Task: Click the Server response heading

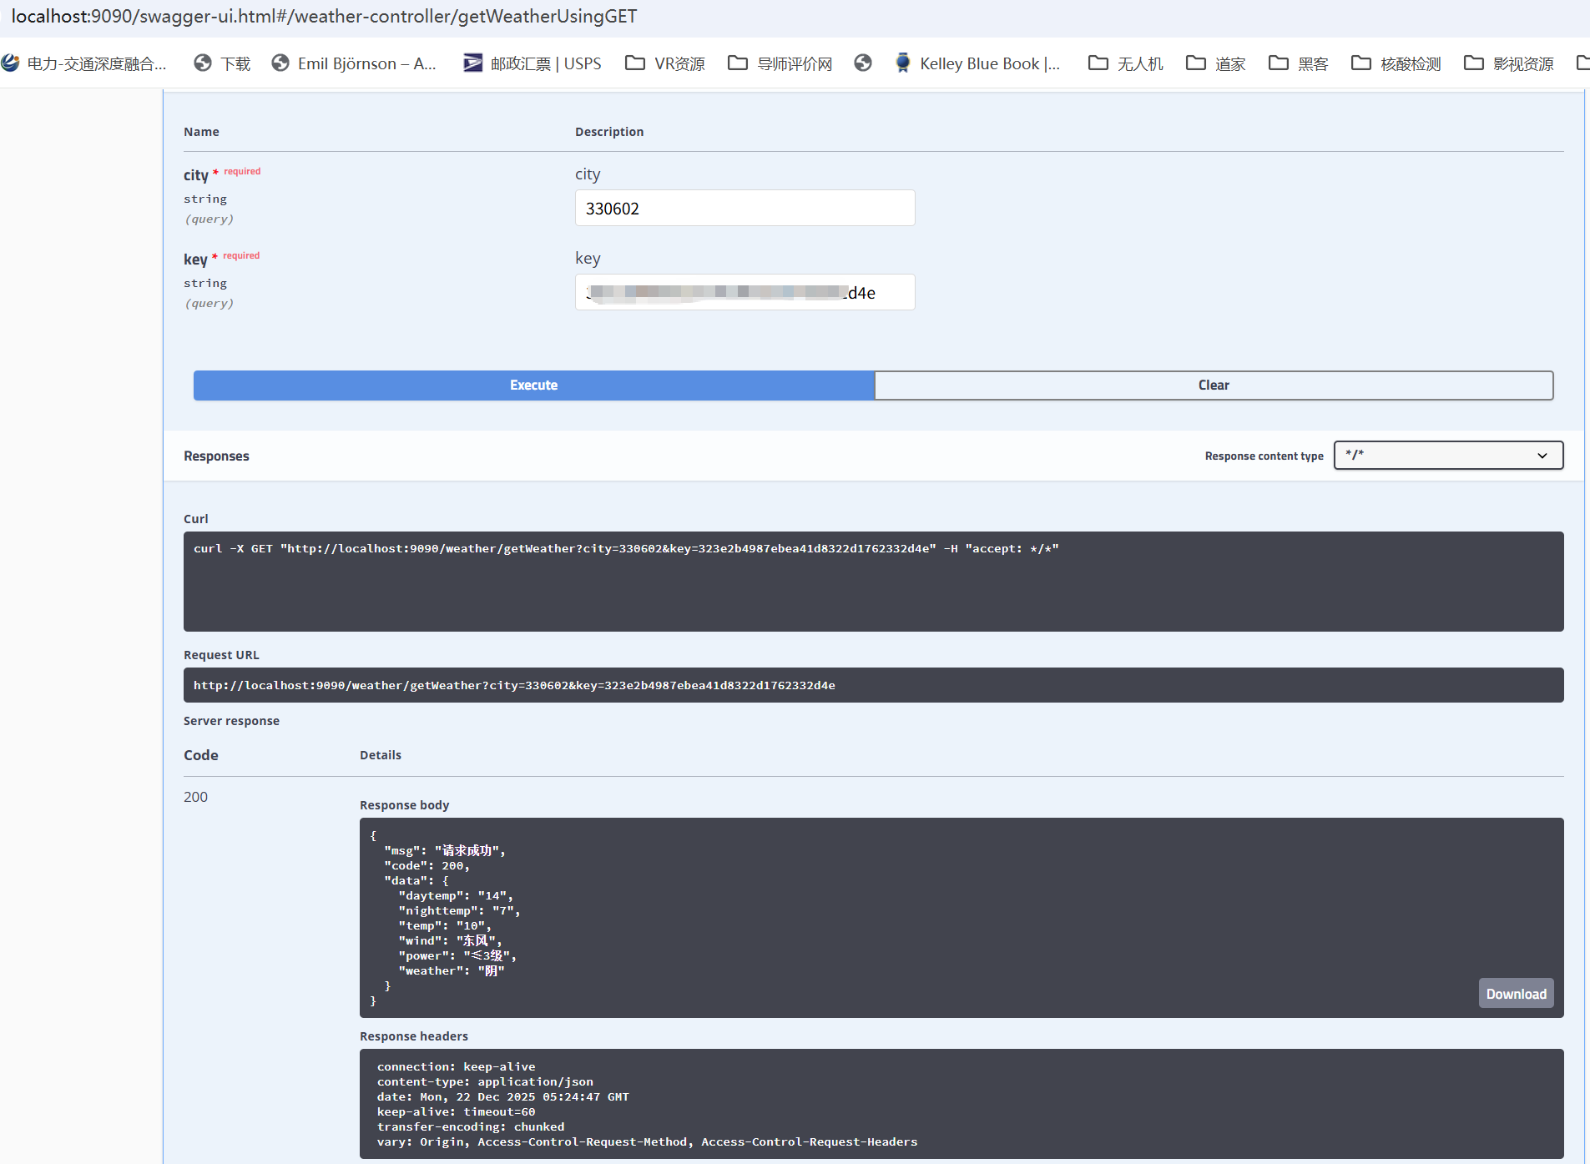Action: click(x=231, y=721)
